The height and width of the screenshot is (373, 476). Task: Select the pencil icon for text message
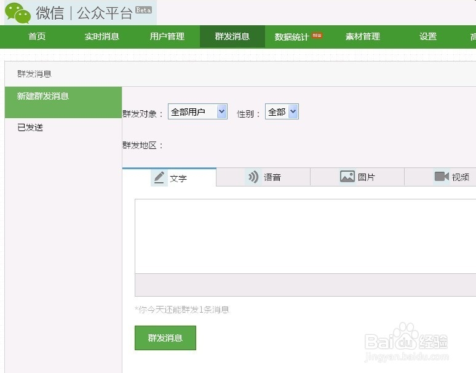coord(159,177)
